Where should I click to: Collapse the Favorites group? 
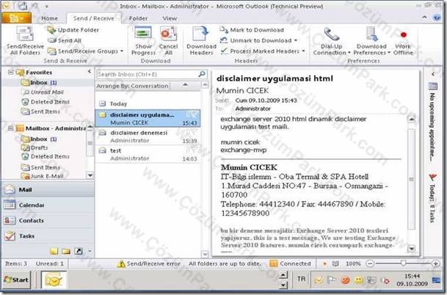[x=10, y=73]
